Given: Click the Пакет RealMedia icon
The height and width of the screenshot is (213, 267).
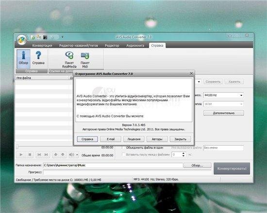Looking at the screenshot, I should pos(69,60).
